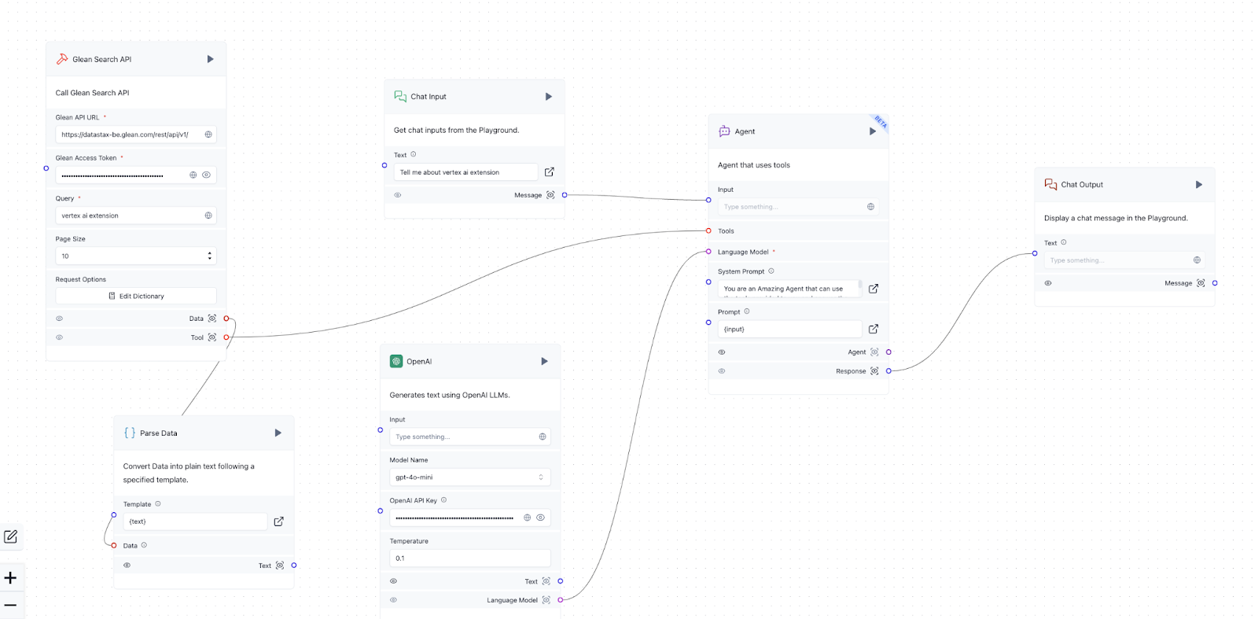Inspect Glean Tool output icon
1258x619 pixels.
[212, 337]
